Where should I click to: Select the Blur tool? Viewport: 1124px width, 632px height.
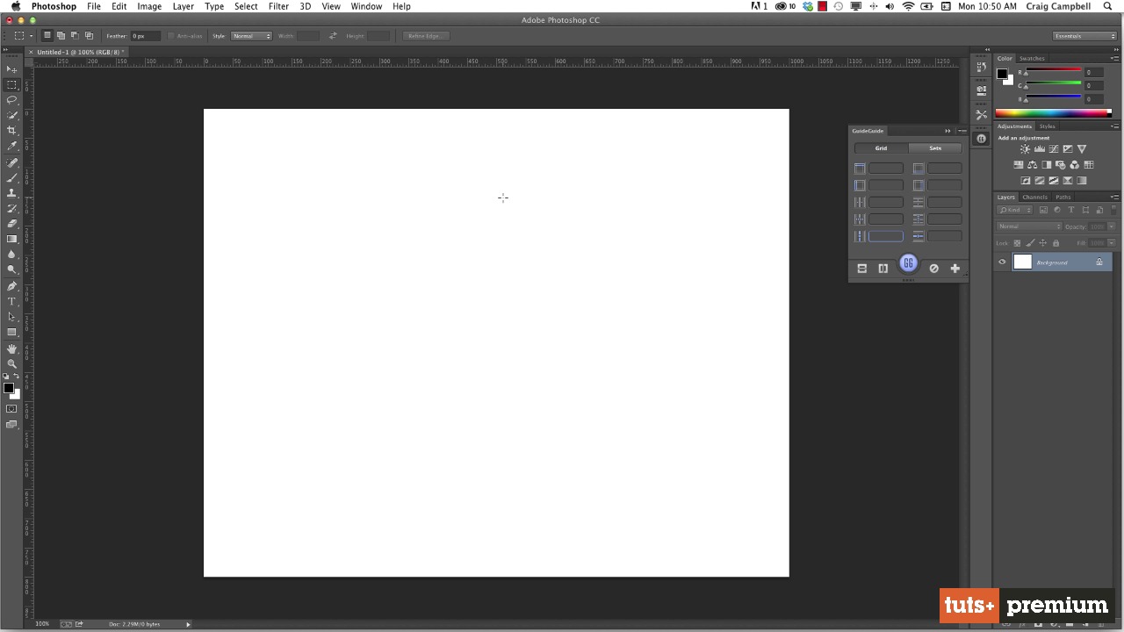coord(12,255)
